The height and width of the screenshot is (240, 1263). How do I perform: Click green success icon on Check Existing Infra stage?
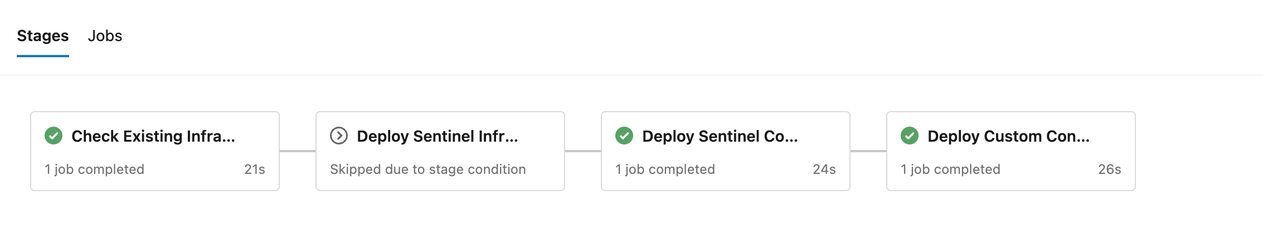pyautogui.click(x=54, y=136)
